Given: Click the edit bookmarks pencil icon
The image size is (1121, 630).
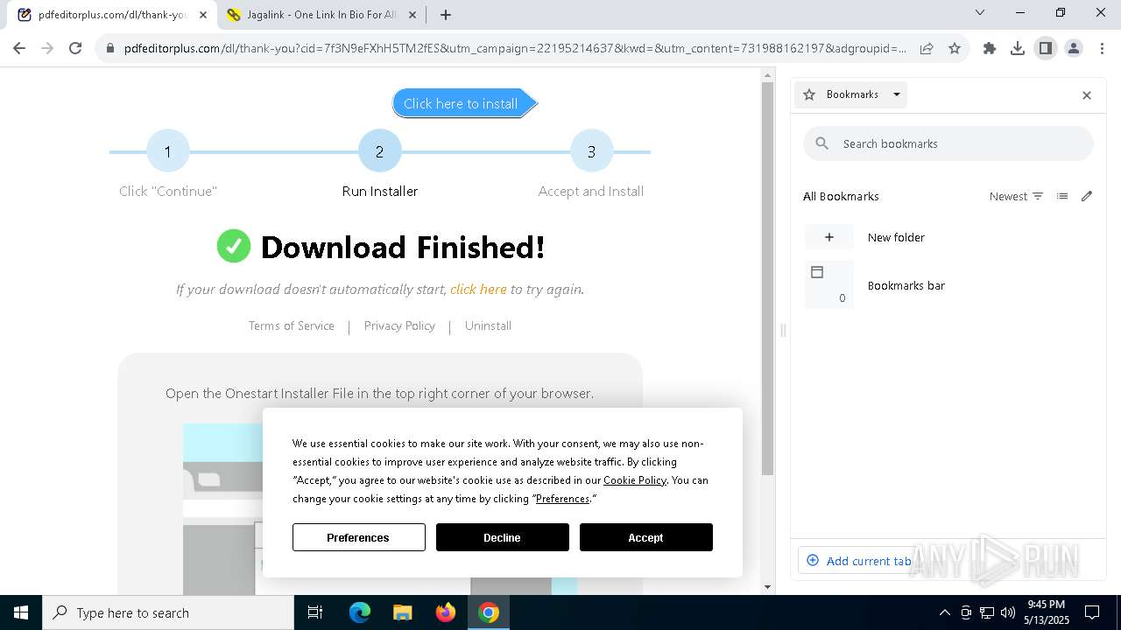Looking at the screenshot, I should click(x=1087, y=196).
